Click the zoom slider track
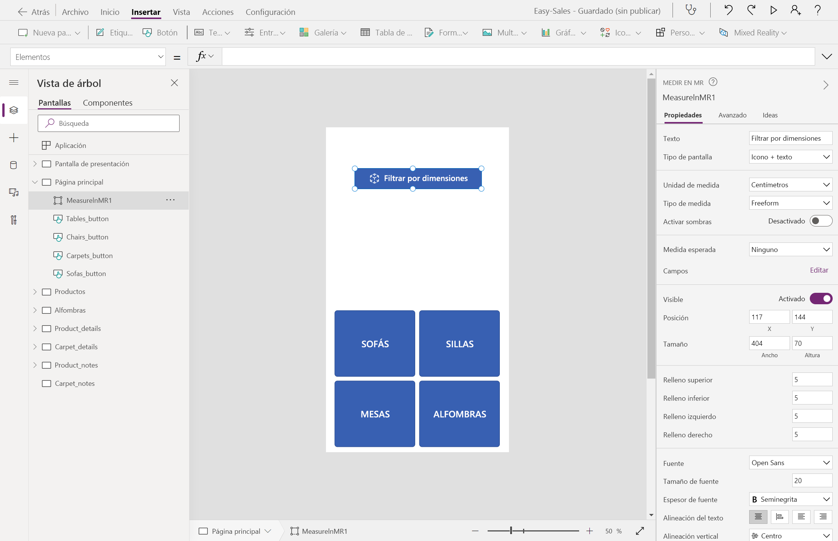This screenshot has height=541, width=838. click(x=533, y=531)
